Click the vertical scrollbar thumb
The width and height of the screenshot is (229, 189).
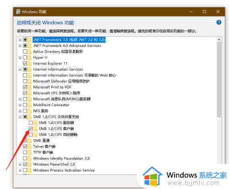click(x=219, y=80)
